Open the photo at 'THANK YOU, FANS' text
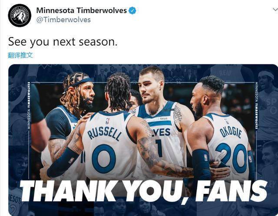The width and height of the screenshot is (278, 216). (144, 191)
